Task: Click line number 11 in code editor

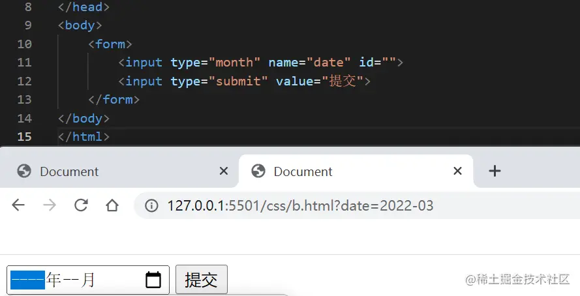Action: pos(24,62)
